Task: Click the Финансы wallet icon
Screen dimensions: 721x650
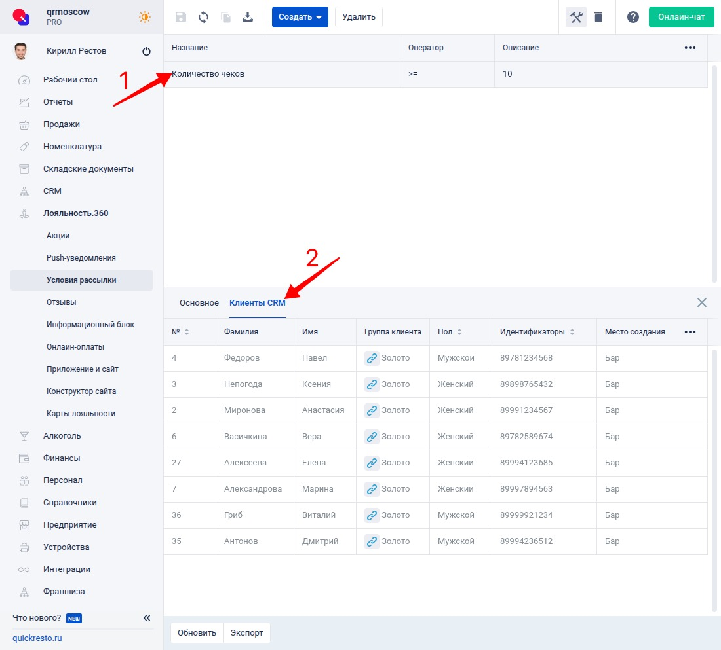Action: (x=24, y=458)
